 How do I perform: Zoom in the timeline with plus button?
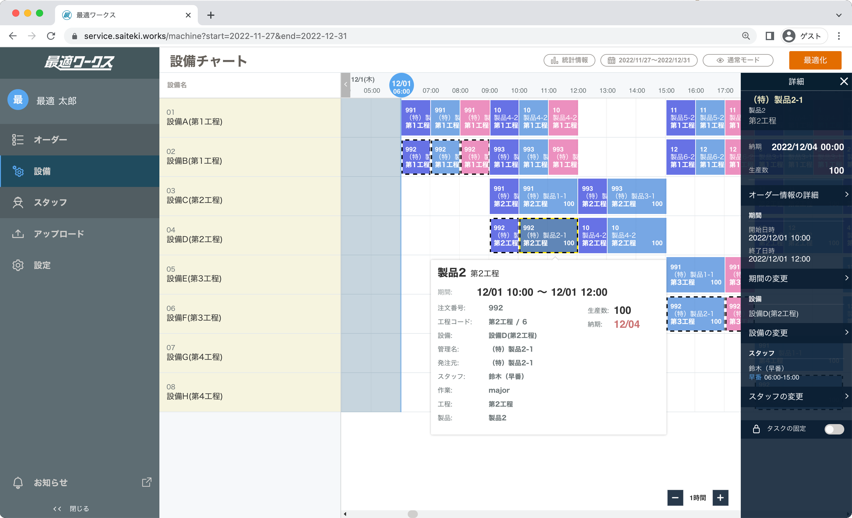720,497
